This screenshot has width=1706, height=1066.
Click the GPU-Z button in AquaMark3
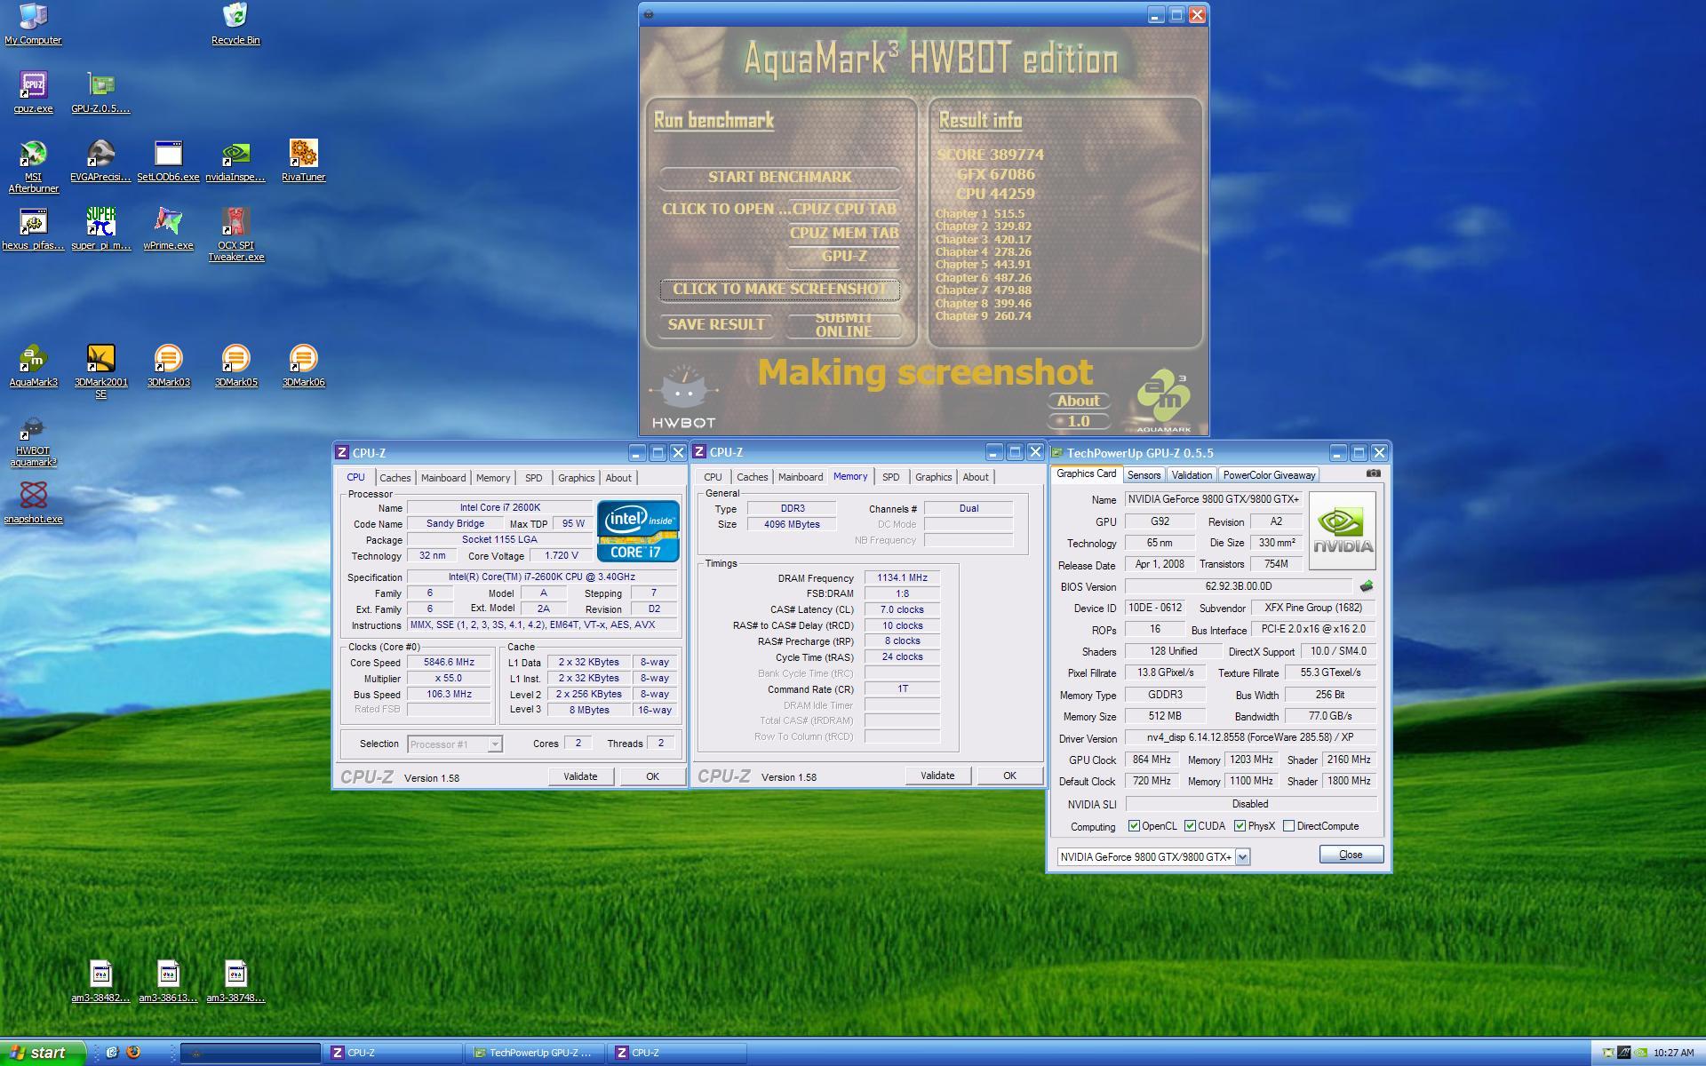point(844,257)
